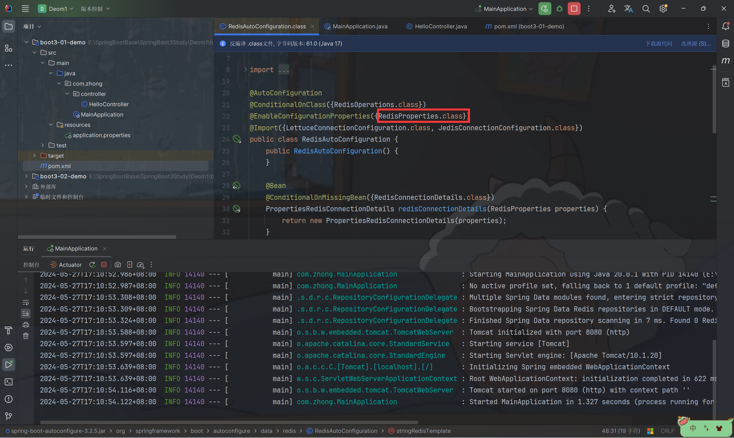Click CRLF line separator in status bar
The width and height of the screenshot is (734, 438).
pyautogui.click(x=667, y=431)
